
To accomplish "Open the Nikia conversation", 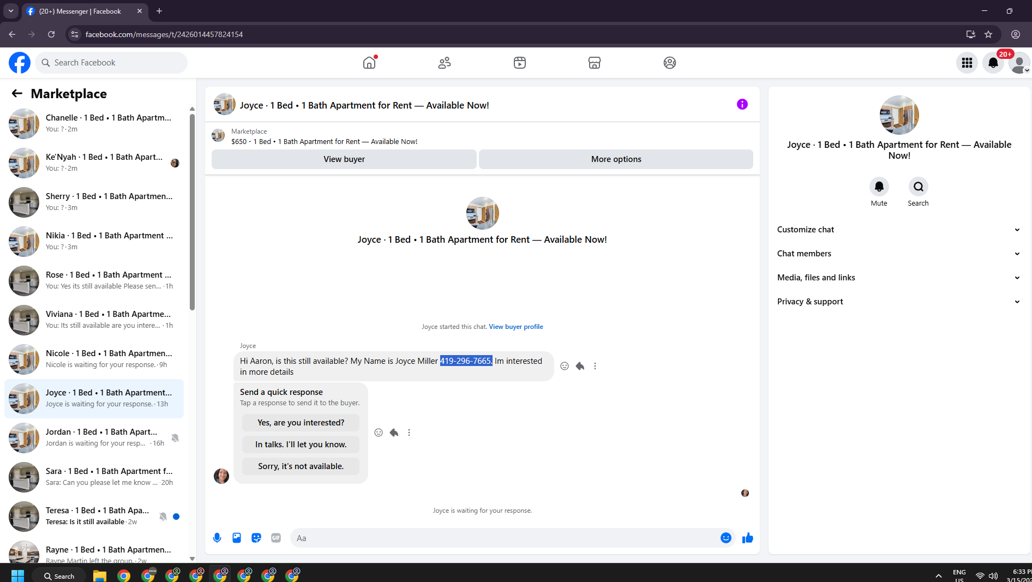I will tap(94, 242).
